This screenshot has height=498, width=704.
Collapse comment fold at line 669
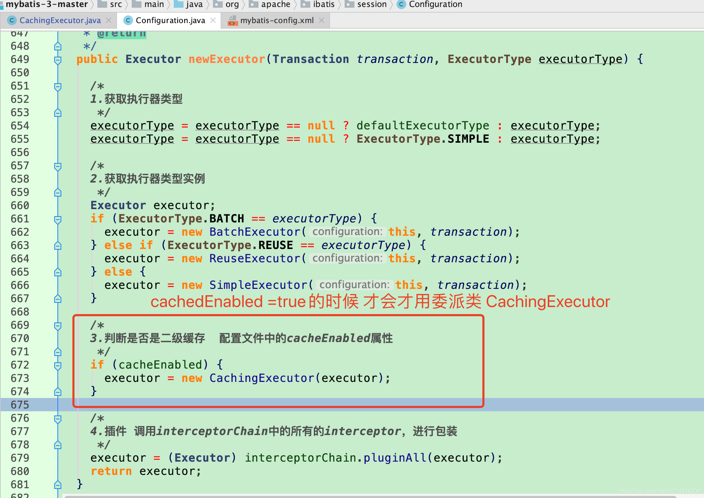click(58, 326)
